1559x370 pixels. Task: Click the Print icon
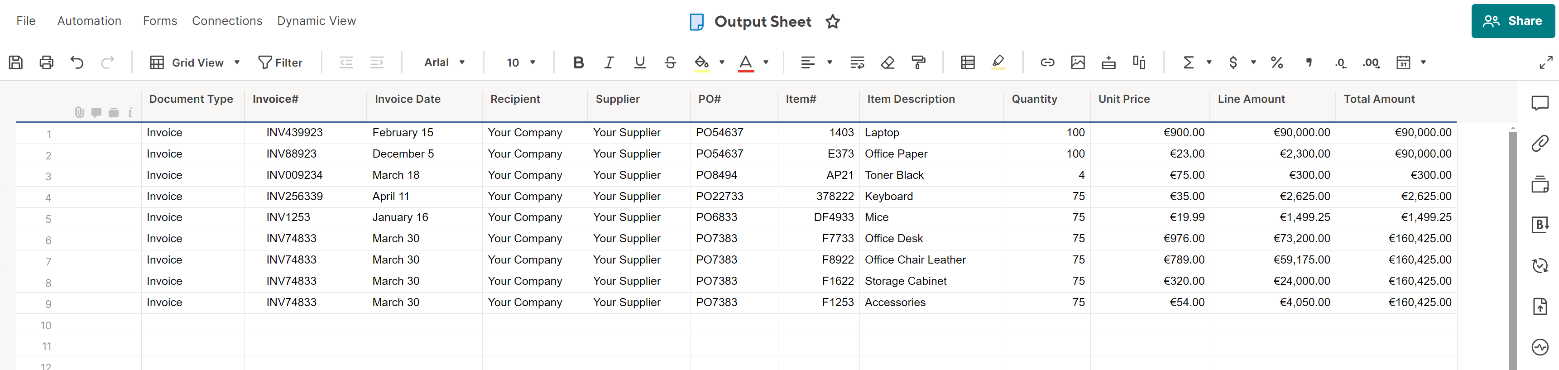pyautogui.click(x=46, y=62)
